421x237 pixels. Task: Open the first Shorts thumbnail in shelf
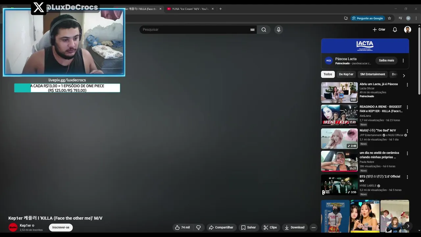[335, 216]
